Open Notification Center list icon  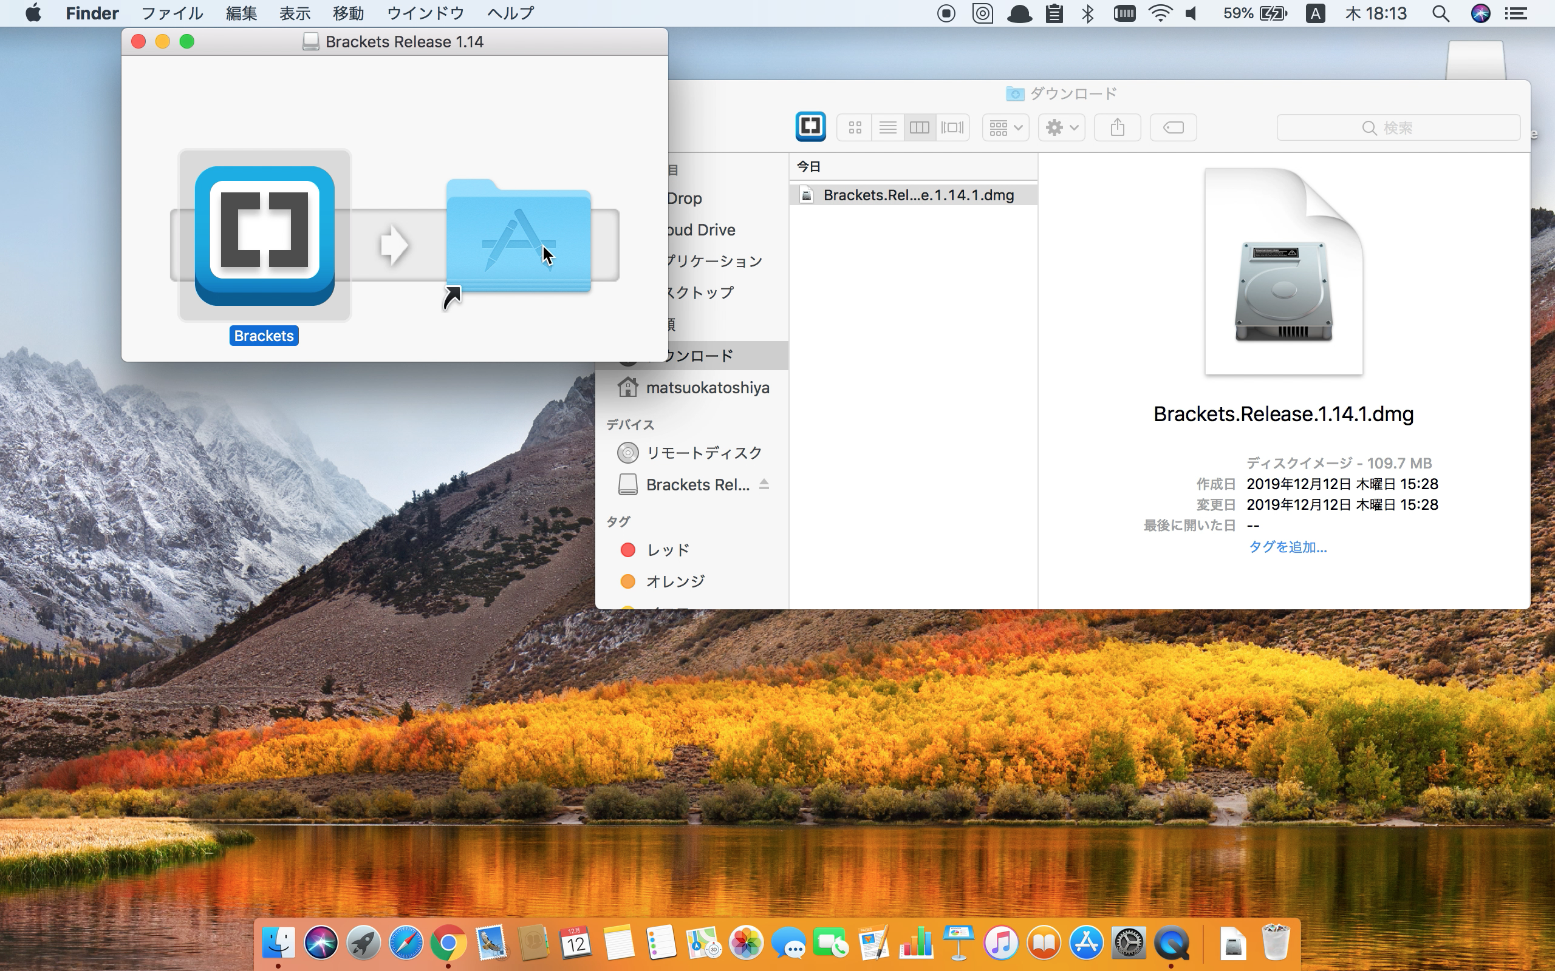(1517, 13)
